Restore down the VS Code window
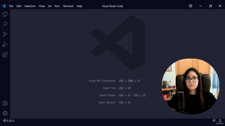 pos(210,6)
